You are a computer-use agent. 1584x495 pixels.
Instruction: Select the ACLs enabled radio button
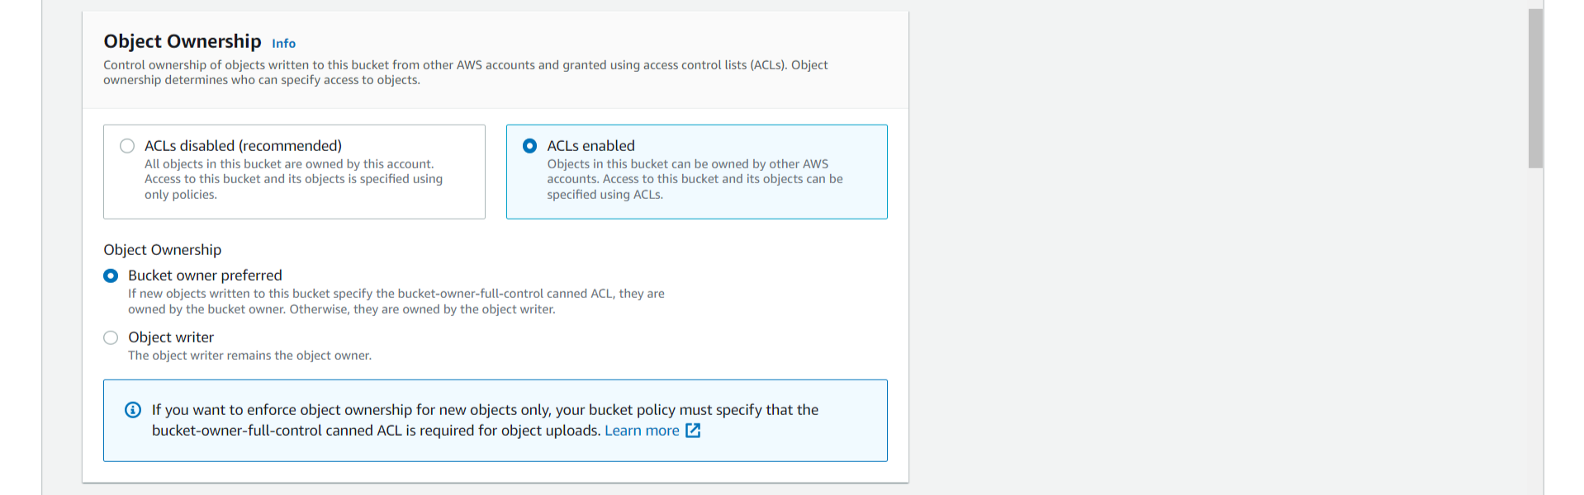click(x=530, y=146)
